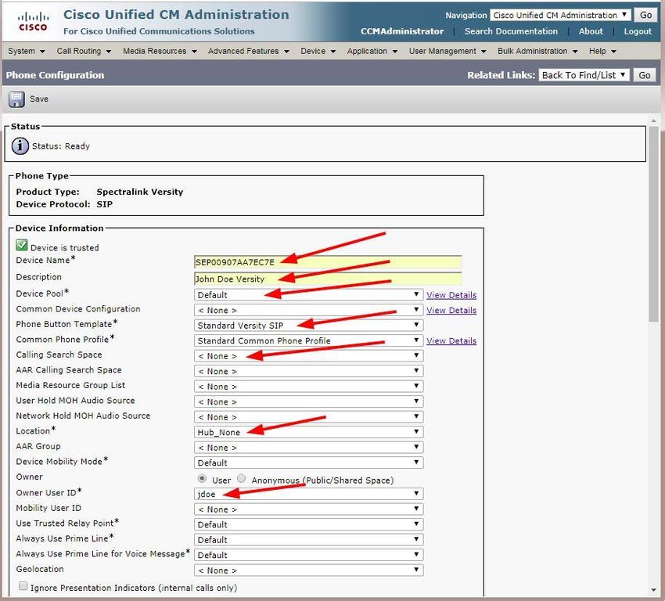
Task: Click the scrollbar up arrow
Action: click(653, 121)
